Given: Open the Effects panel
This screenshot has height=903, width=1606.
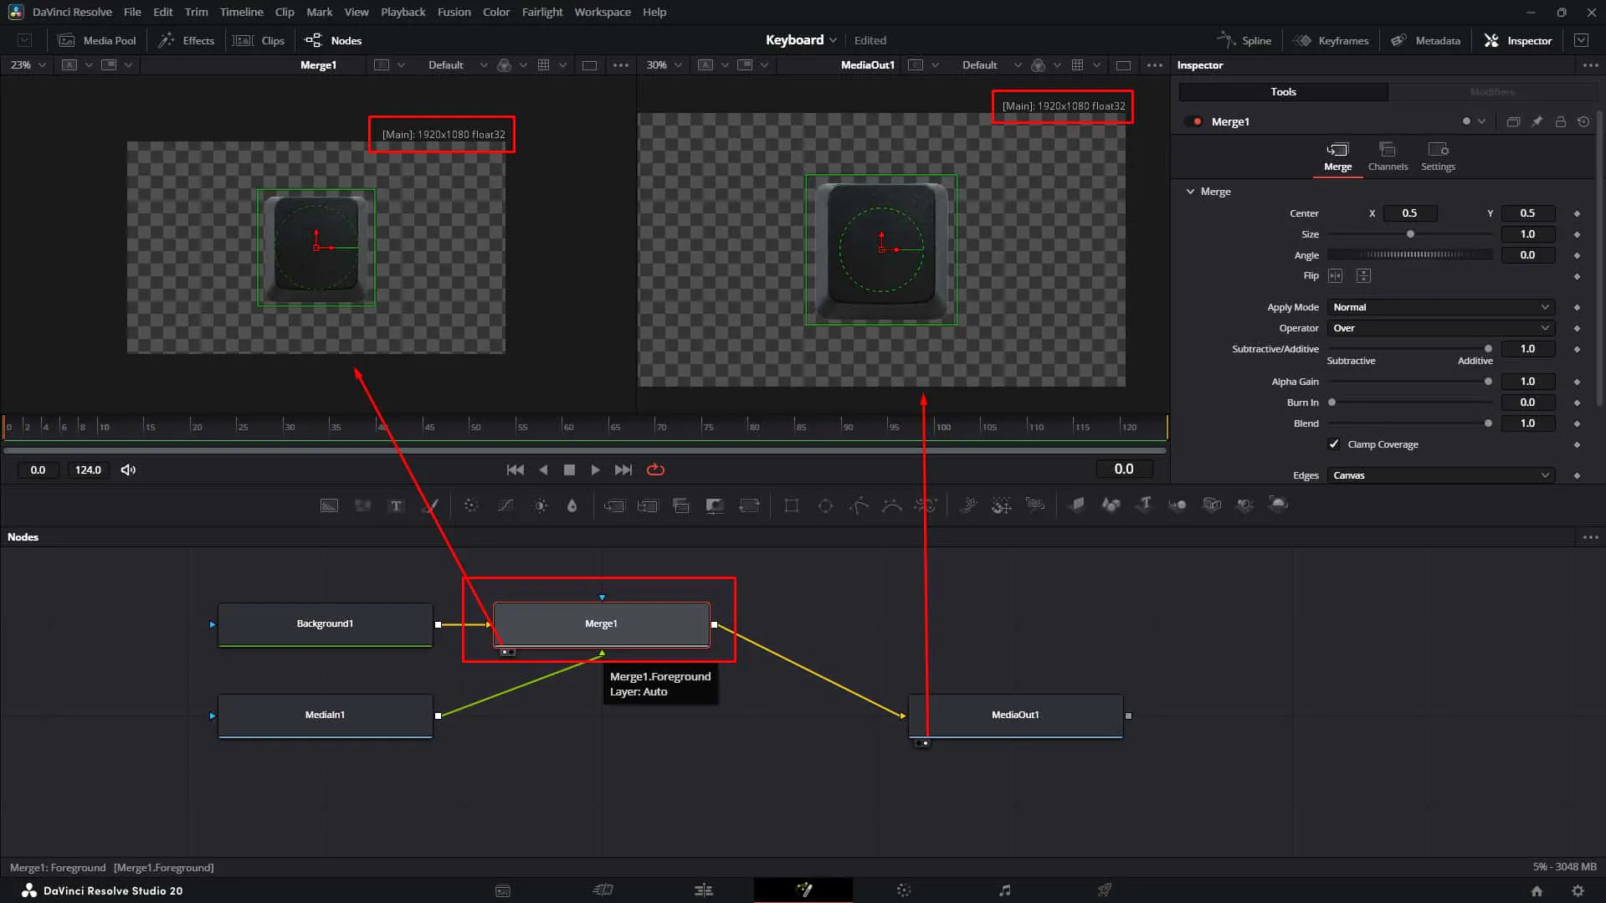Looking at the screenshot, I should (x=187, y=40).
